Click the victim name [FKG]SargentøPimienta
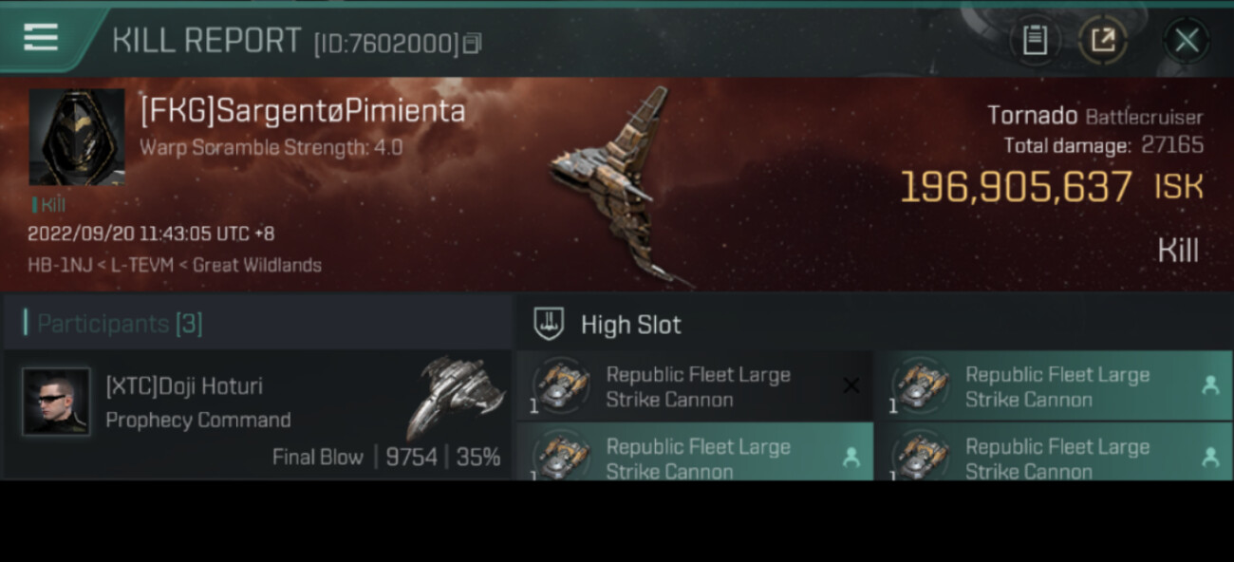The width and height of the screenshot is (1234, 562). click(302, 111)
